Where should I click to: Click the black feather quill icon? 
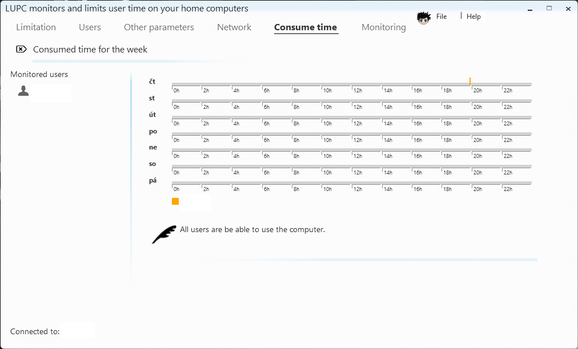pyautogui.click(x=164, y=234)
